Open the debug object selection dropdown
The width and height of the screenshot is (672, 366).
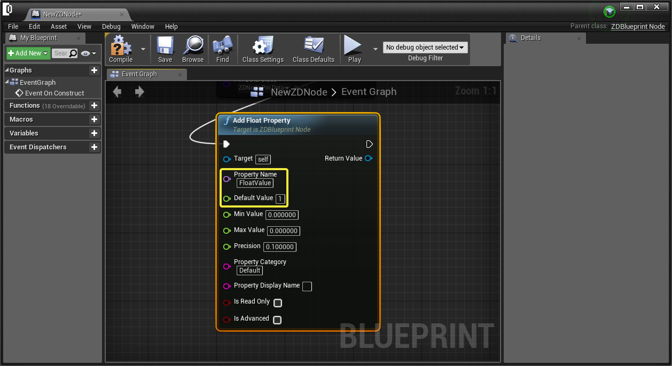[x=425, y=47]
